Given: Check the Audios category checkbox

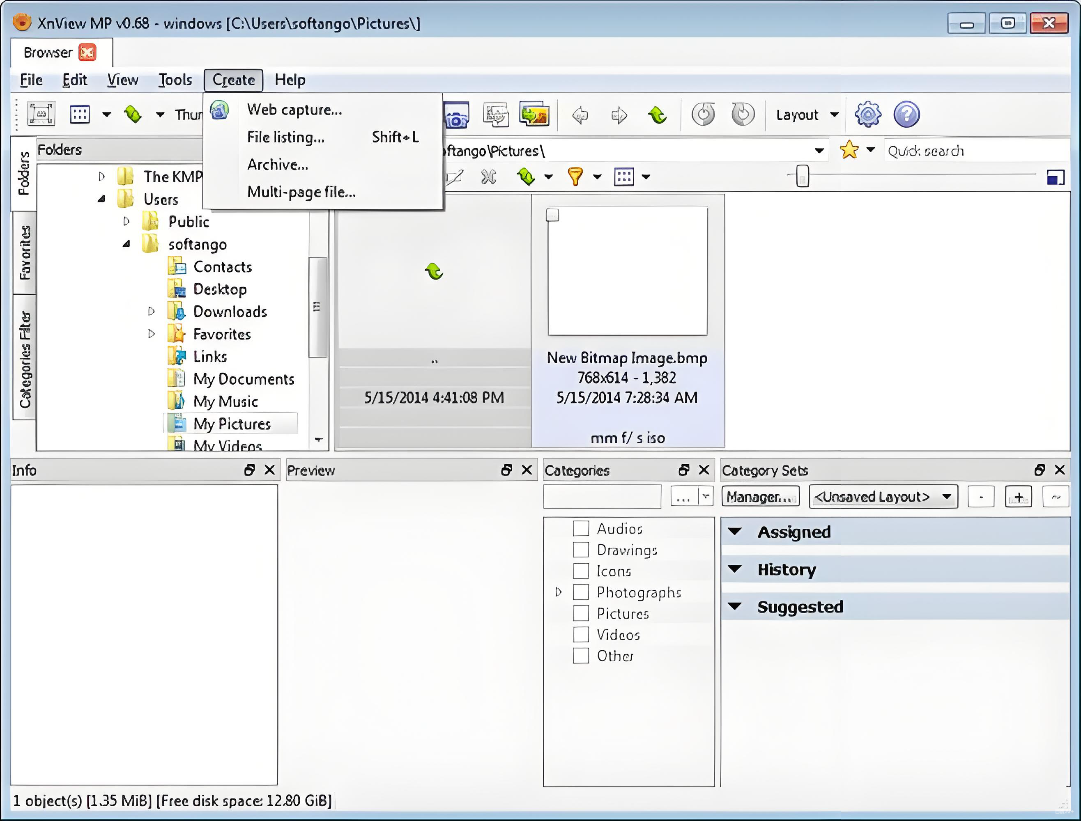Looking at the screenshot, I should (x=581, y=528).
